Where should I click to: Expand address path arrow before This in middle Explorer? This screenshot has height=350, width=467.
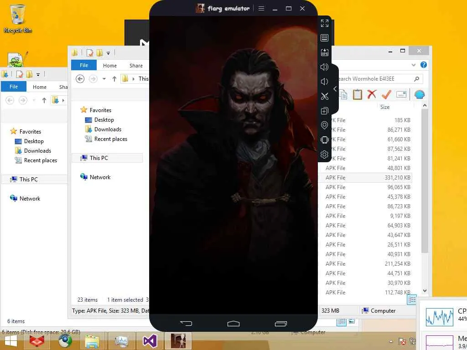point(134,78)
